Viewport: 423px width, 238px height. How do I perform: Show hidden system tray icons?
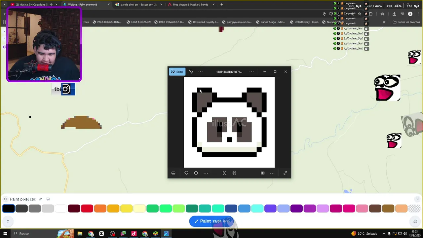pos(384,234)
